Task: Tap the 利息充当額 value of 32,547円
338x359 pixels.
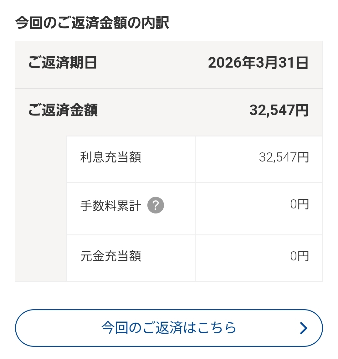Action: [284, 157]
